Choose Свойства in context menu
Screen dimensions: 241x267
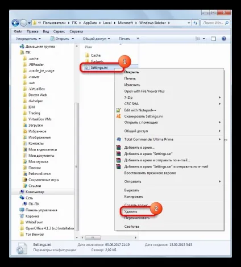pos(132,227)
